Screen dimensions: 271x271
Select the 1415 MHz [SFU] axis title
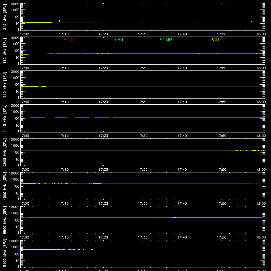(5, 118)
